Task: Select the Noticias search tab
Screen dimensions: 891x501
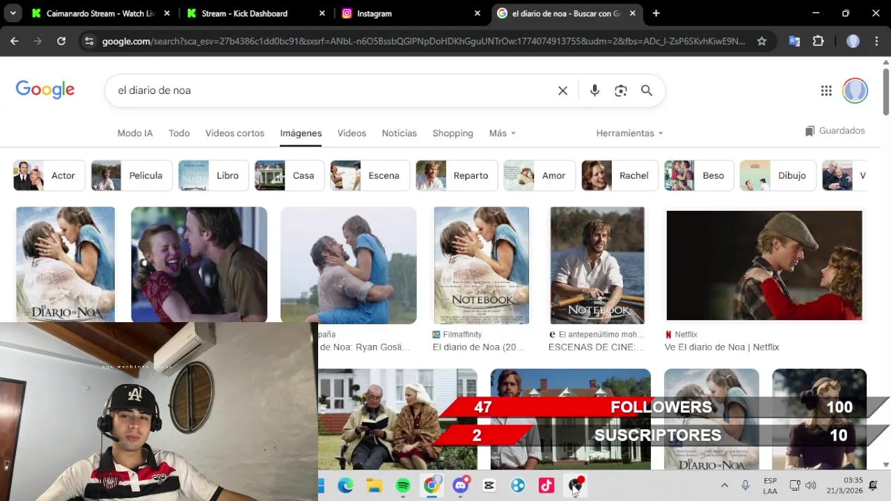Action: coord(399,133)
